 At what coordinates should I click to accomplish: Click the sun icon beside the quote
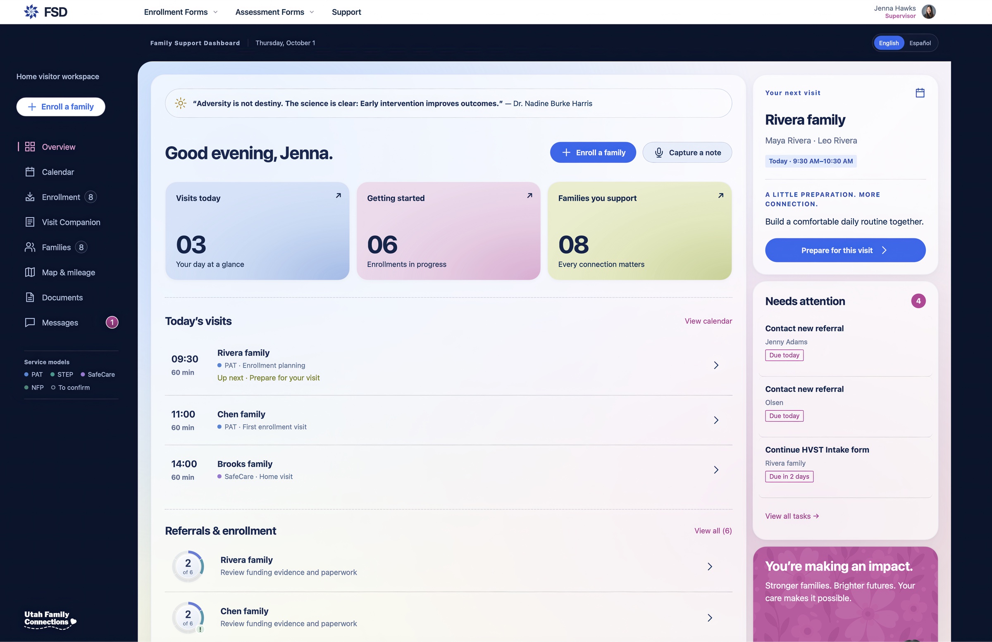pyautogui.click(x=181, y=103)
